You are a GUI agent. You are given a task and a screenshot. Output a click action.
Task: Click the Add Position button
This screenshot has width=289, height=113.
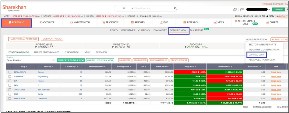140,60
